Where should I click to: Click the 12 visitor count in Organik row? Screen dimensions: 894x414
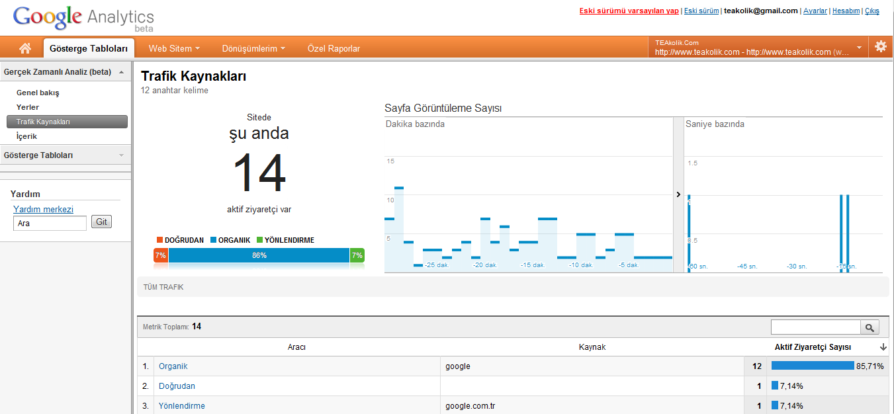click(757, 366)
